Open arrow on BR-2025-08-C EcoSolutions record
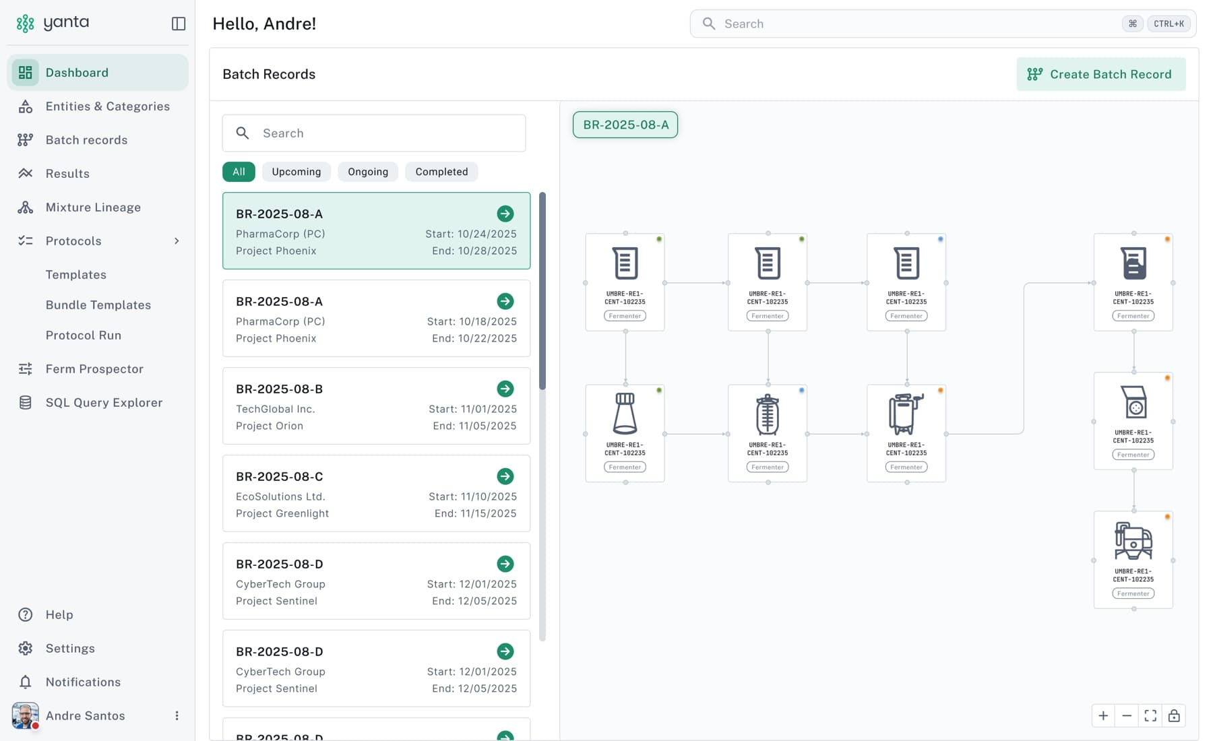 (x=505, y=477)
